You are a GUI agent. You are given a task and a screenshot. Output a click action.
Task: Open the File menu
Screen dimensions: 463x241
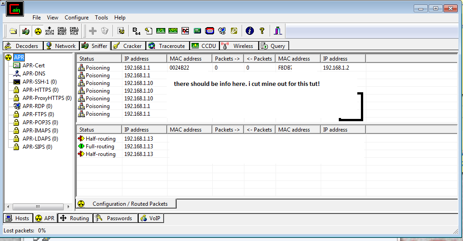[37, 18]
